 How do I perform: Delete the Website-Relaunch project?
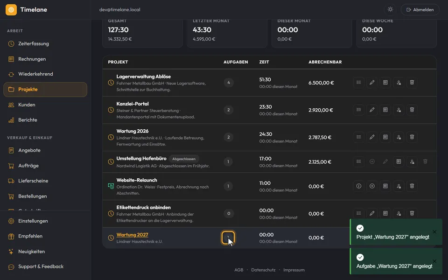(x=412, y=186)
